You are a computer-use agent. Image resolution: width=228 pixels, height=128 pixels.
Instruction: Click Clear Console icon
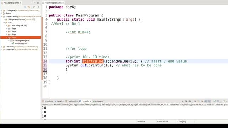(195, 101)
